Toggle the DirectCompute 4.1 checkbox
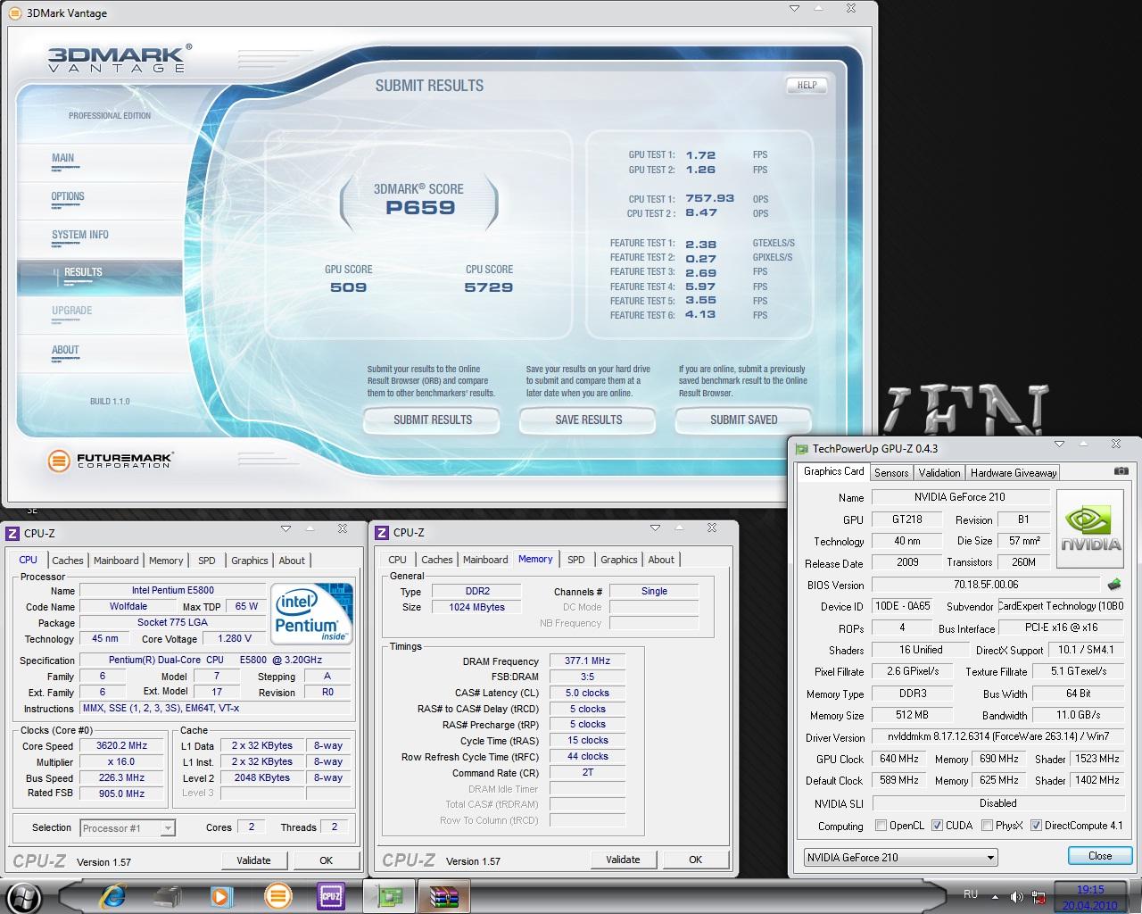1142x914 pixels. (x=1036, y=826)
